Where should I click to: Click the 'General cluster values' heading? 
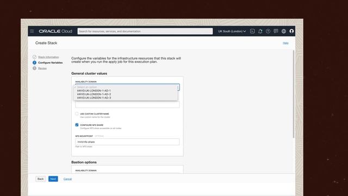89,73
